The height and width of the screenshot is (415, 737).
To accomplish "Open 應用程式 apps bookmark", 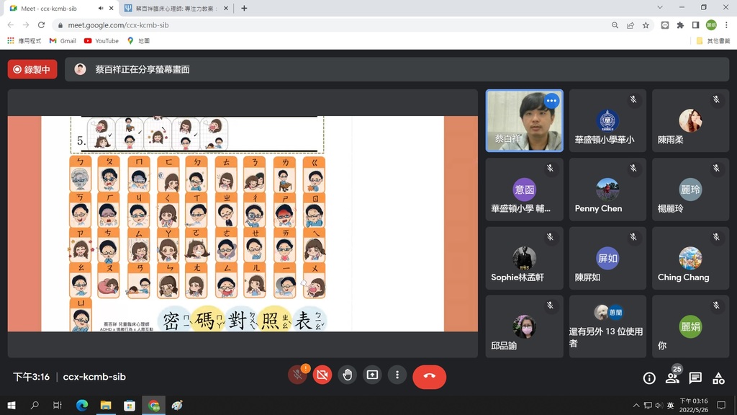I will click(x=24, y=41).
